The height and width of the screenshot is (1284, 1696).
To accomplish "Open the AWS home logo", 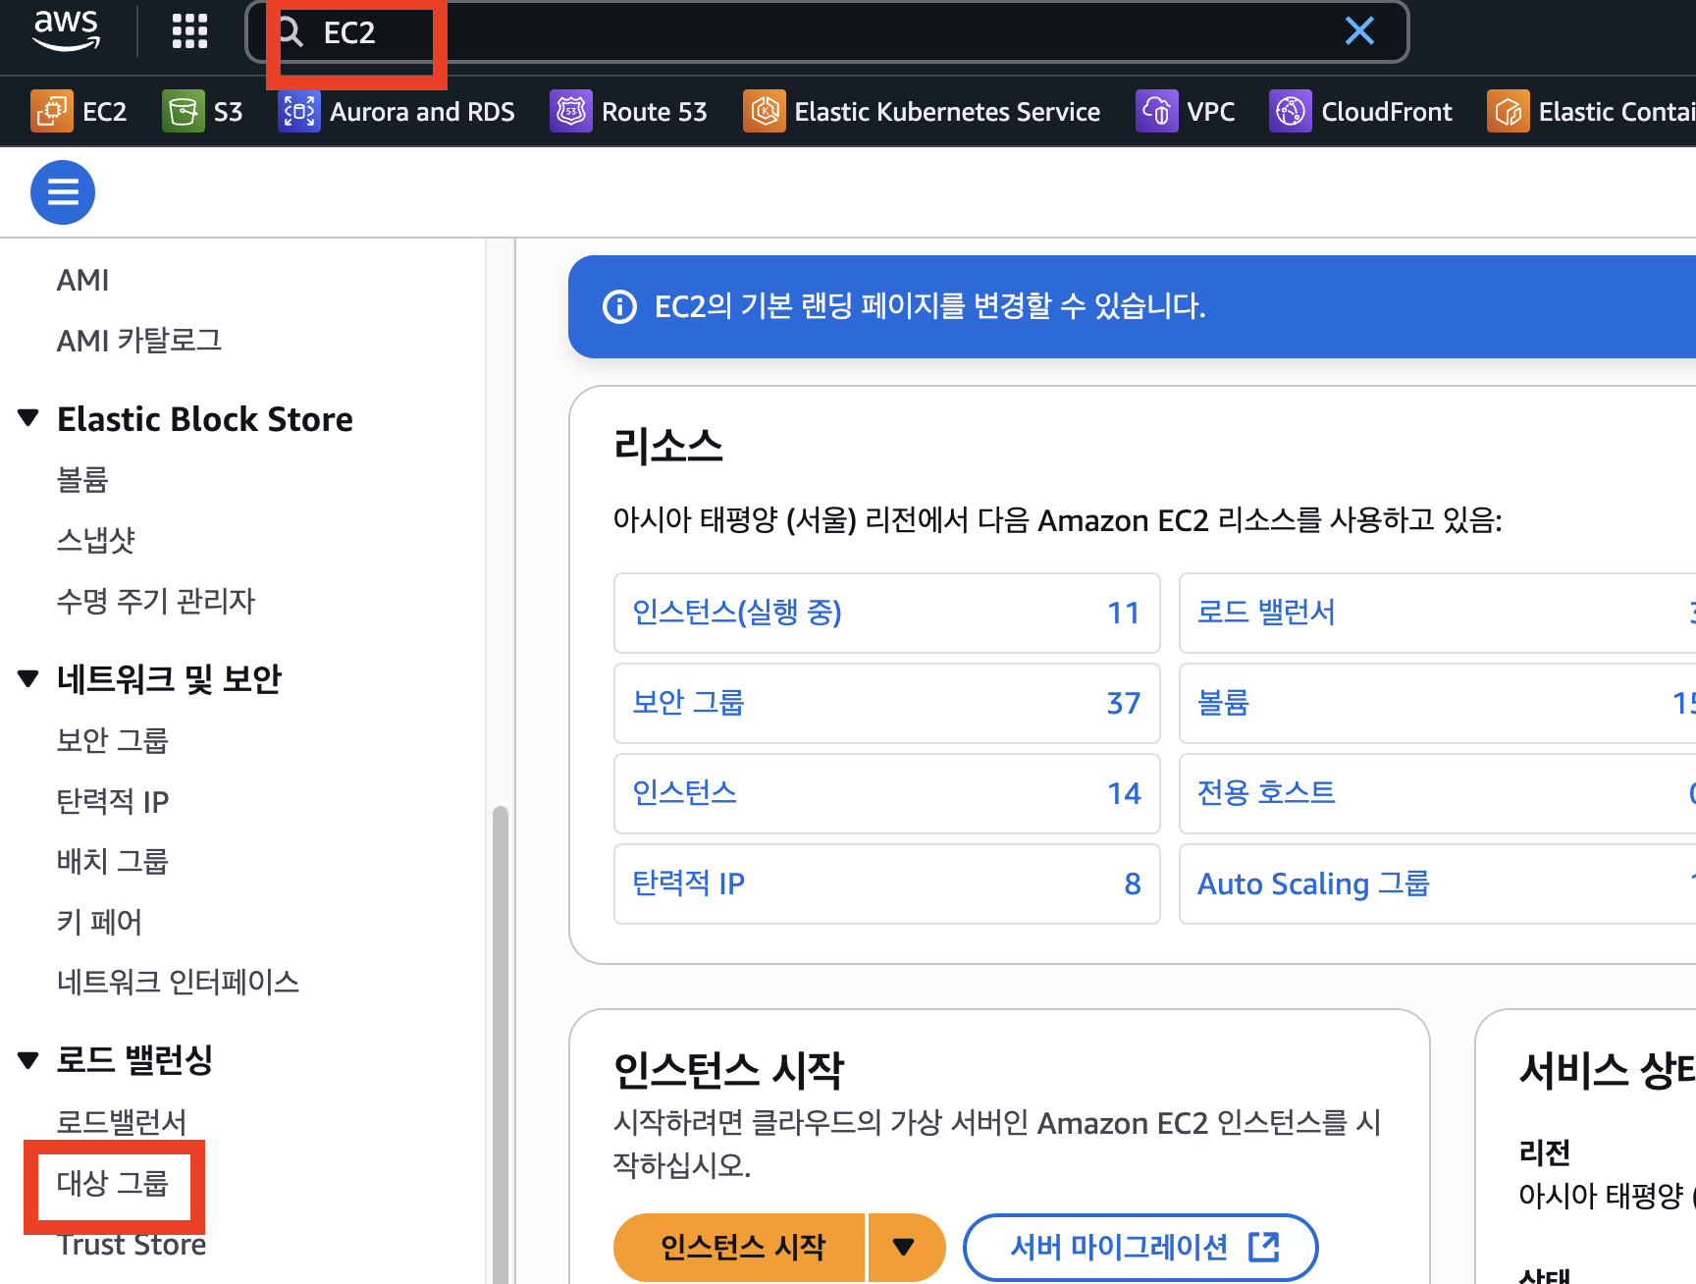I will (66, 30).
